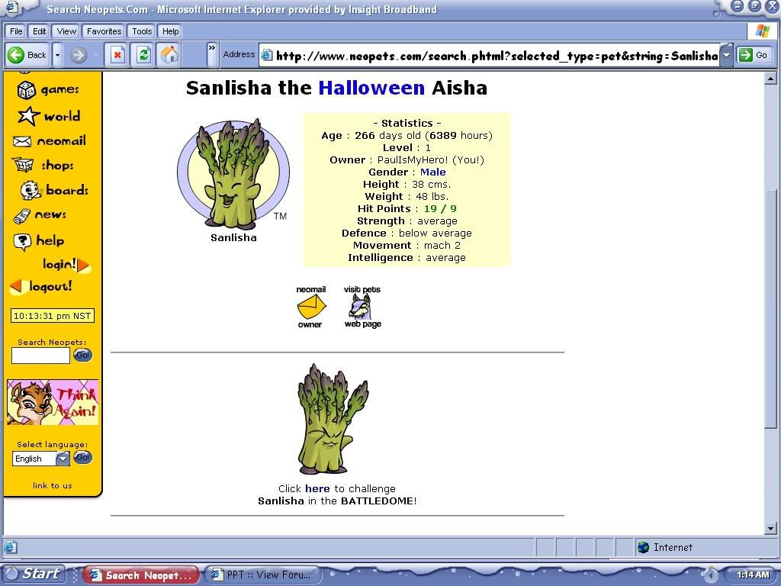Open the Tools menu
This screenshot has height=586, width=781.
(141, 31)
